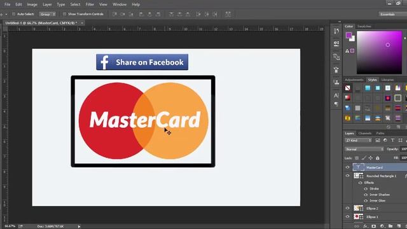Image resolution: width=407 pixels, height=229 pixels.
Task: Open the Clone Source panel icon
Action: click(x=336, y=57)
